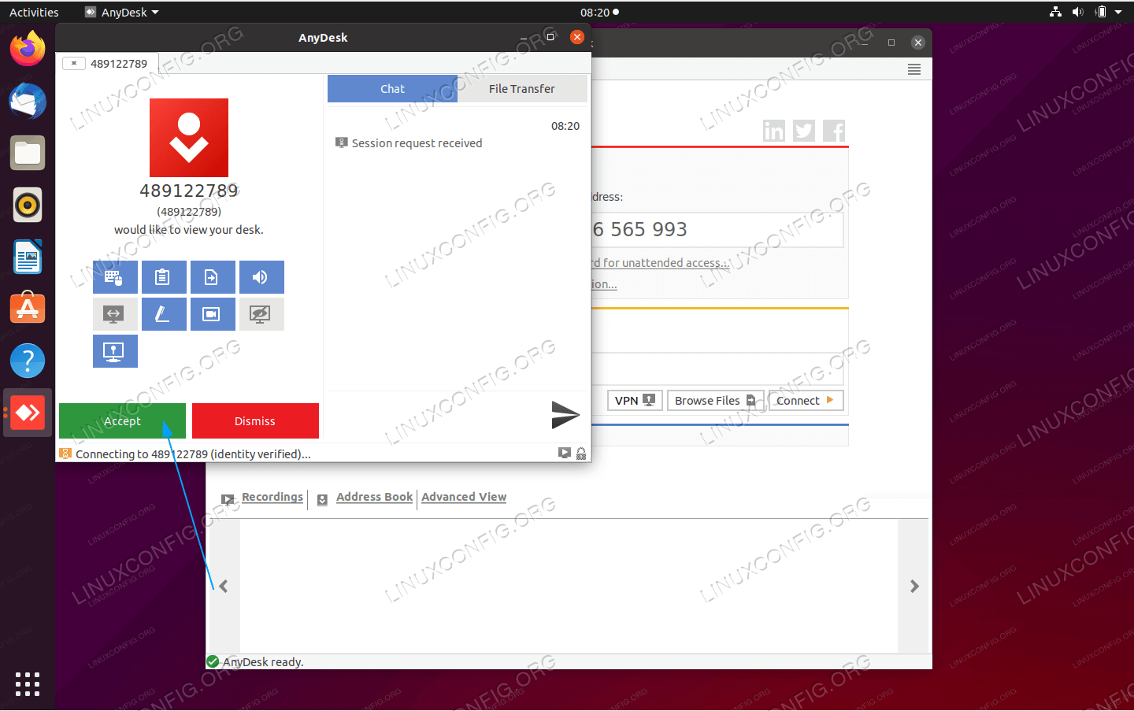The image size is (1134, 711).
Task: Go to previous recent session with left chevron
Action: 224,586
